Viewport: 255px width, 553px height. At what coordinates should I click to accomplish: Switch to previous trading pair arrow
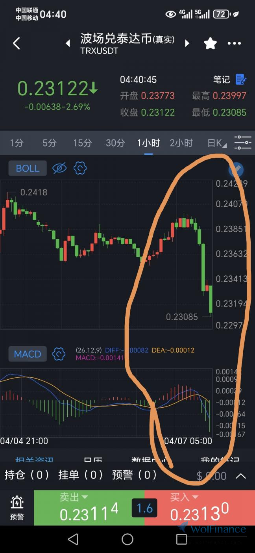[x=68, y=43]
